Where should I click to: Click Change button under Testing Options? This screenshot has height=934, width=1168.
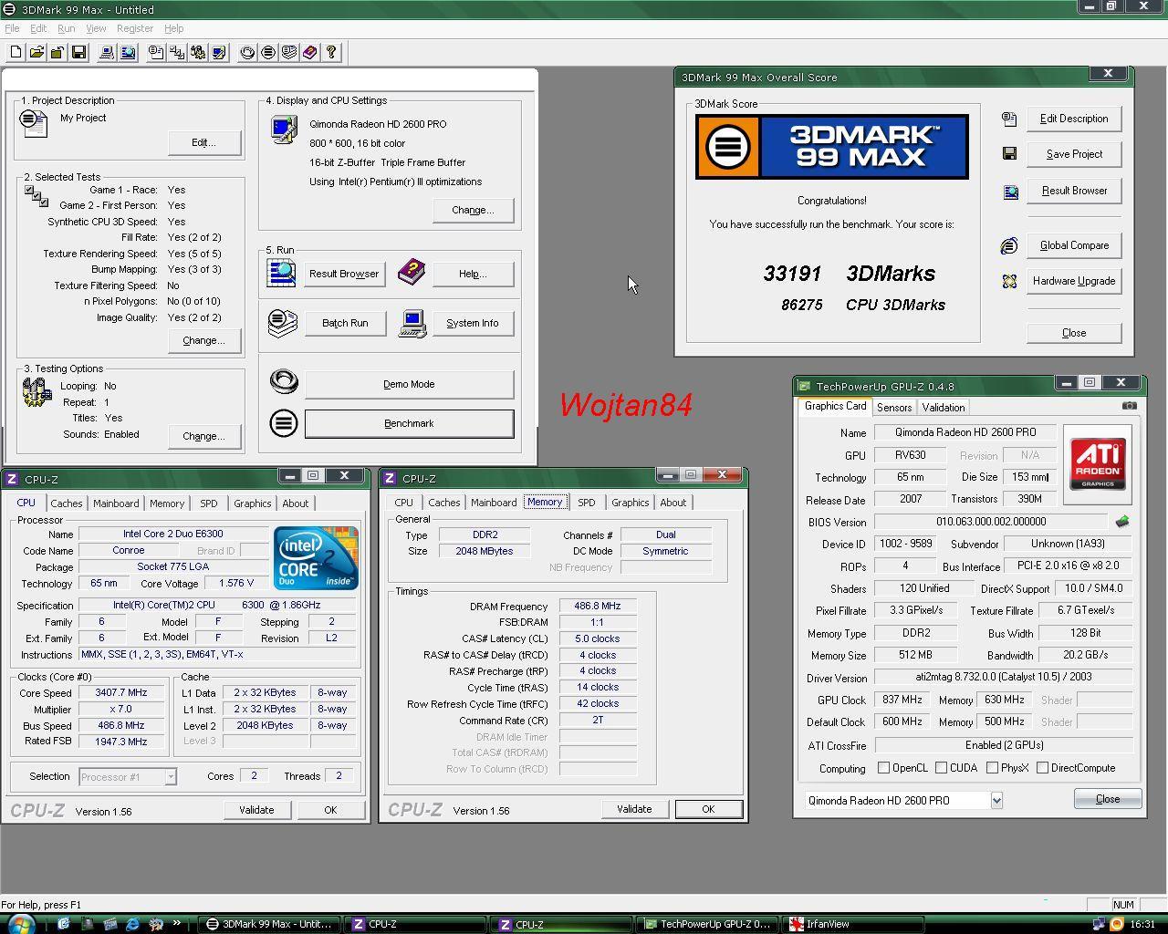pyautogui.click(x=204, y=436)
